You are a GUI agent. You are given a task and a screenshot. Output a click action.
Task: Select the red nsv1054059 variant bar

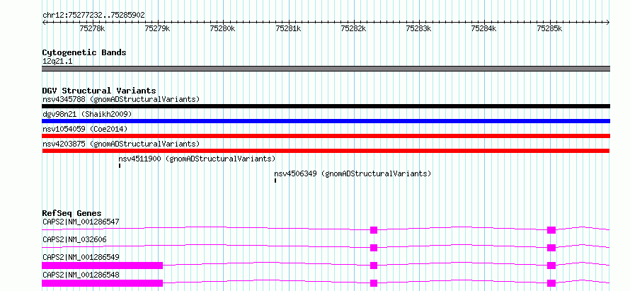tap(326, 136)
